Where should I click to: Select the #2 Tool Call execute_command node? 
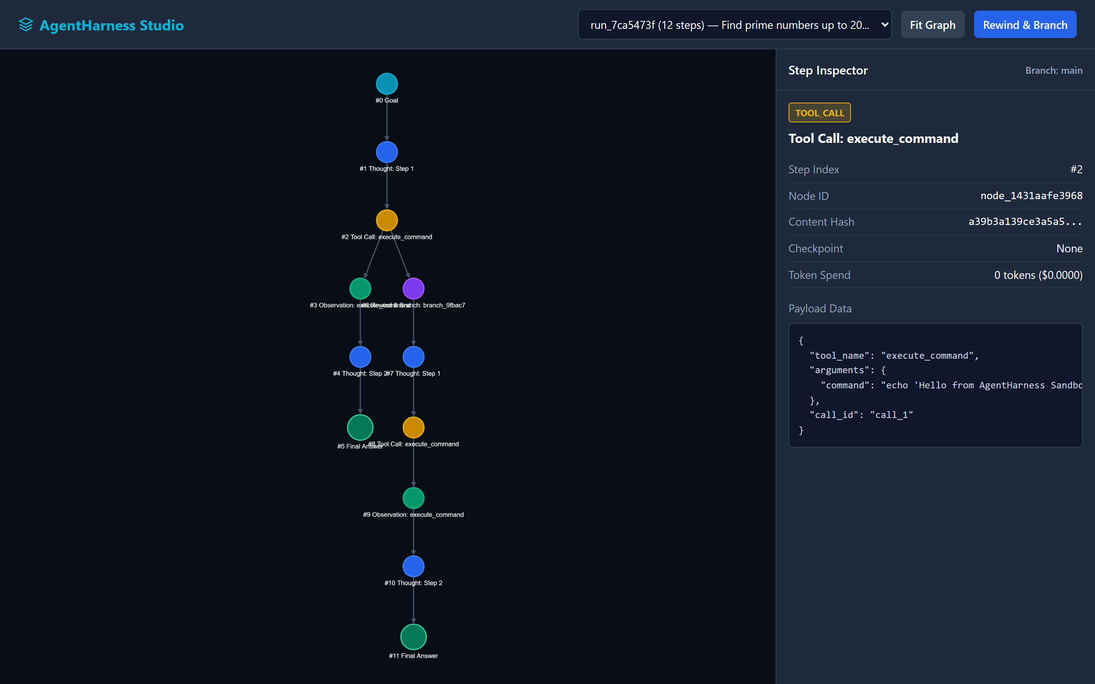(x=386, y=220)
